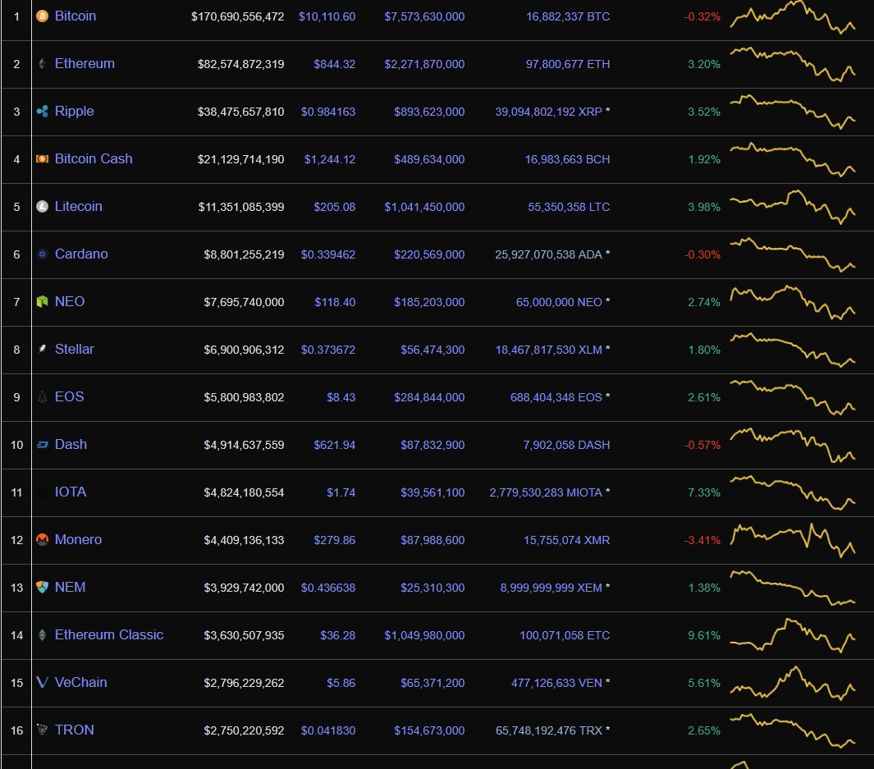Click the Stellar rocket icon

tap(43, 350)
